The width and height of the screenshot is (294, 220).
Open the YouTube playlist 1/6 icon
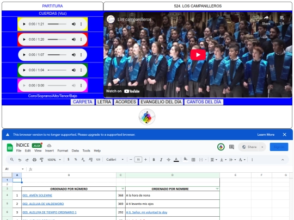click(x=281, y=20)
